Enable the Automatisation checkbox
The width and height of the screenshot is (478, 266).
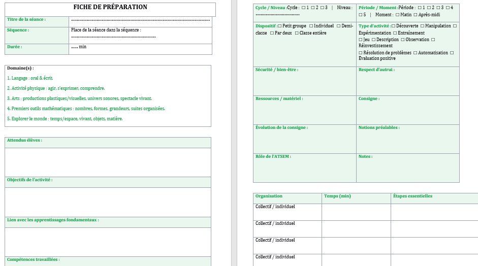(x=415, y=53)
